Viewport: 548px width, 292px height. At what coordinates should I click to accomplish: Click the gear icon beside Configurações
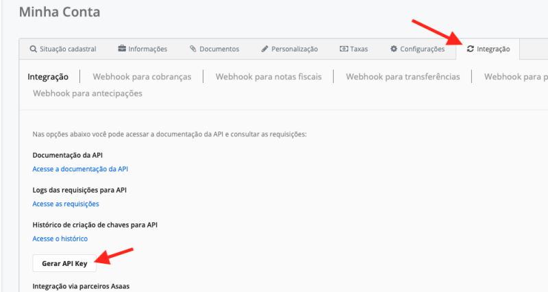click(394, 49)
